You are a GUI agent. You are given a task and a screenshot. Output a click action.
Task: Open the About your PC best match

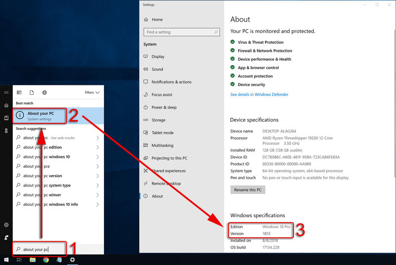point(40,116)
